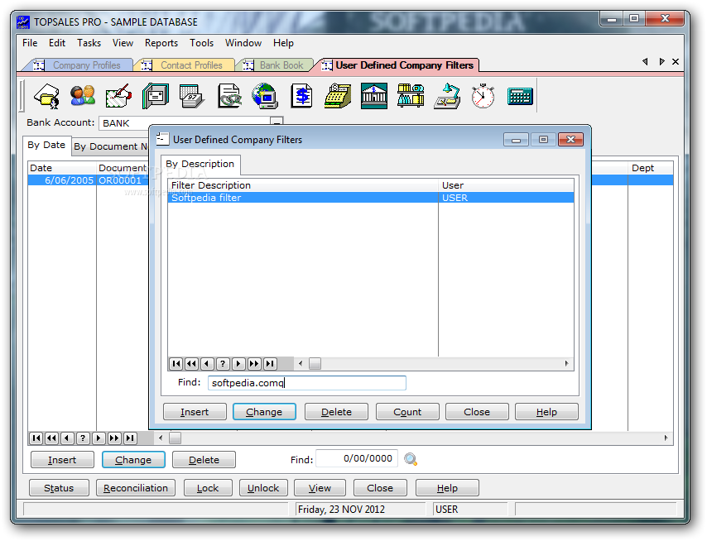Click Delete button in Bank Book window
Screen dimensions: 707x541
pyautogui.click(x=204, y=460)
